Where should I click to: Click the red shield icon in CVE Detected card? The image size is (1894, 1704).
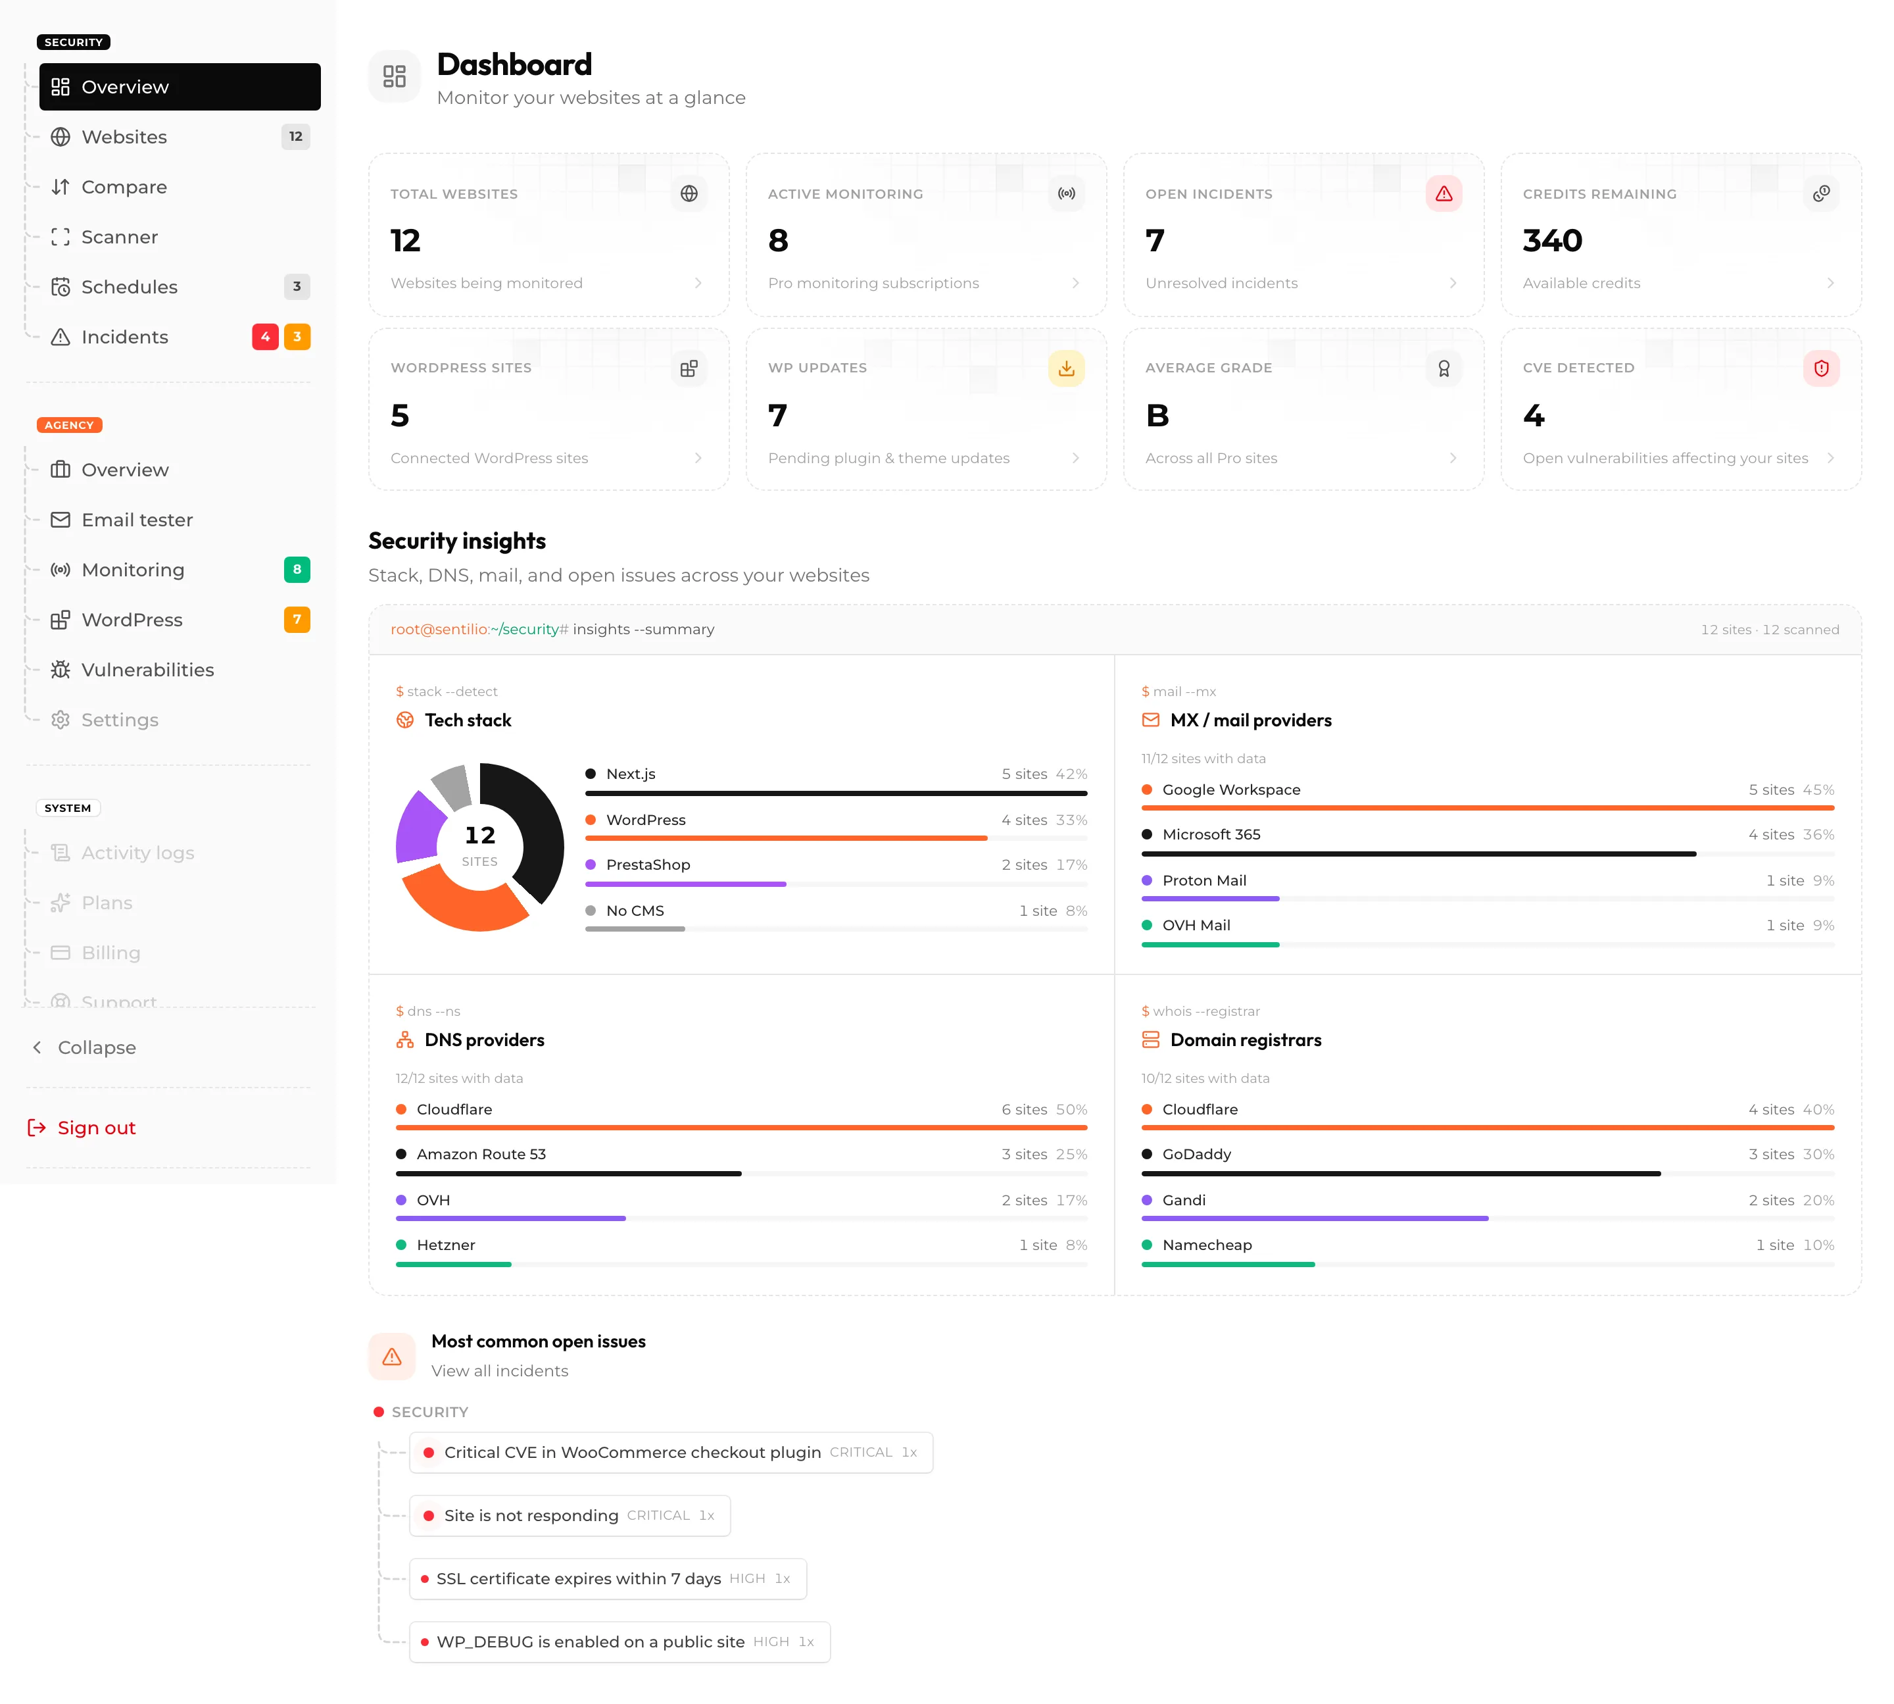click(x=1820, y=369)
